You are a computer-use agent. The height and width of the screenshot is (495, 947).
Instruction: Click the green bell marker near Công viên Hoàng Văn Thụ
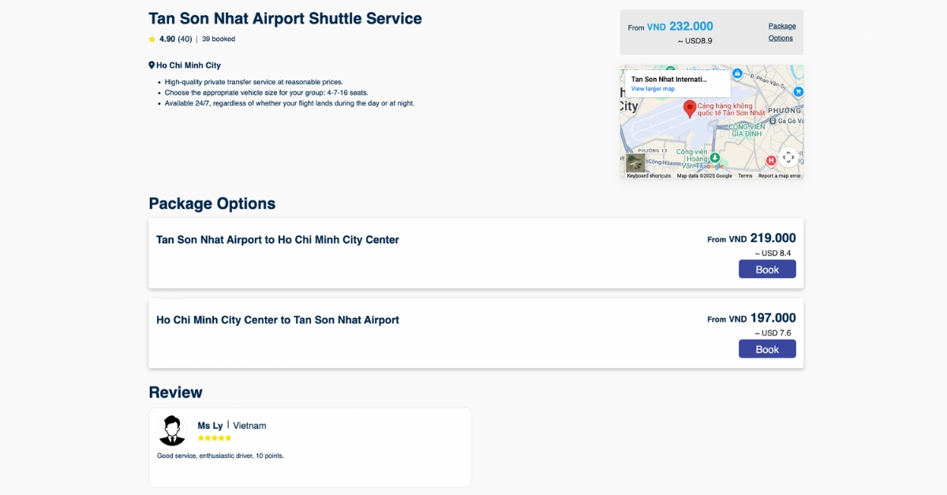coord(715,157)
